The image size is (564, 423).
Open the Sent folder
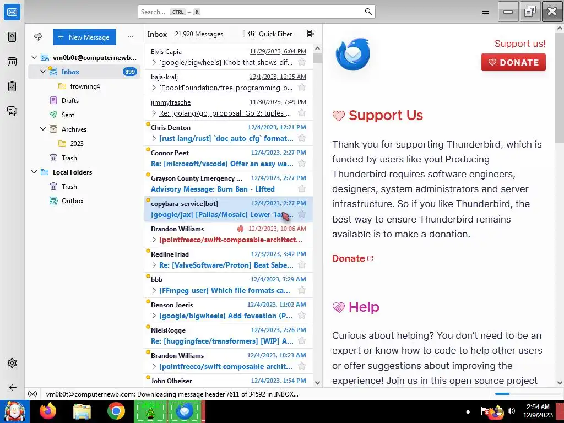coord(84,115)
